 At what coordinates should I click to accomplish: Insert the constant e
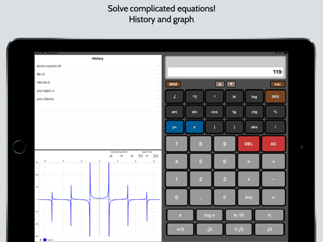(x=180, y=215)
